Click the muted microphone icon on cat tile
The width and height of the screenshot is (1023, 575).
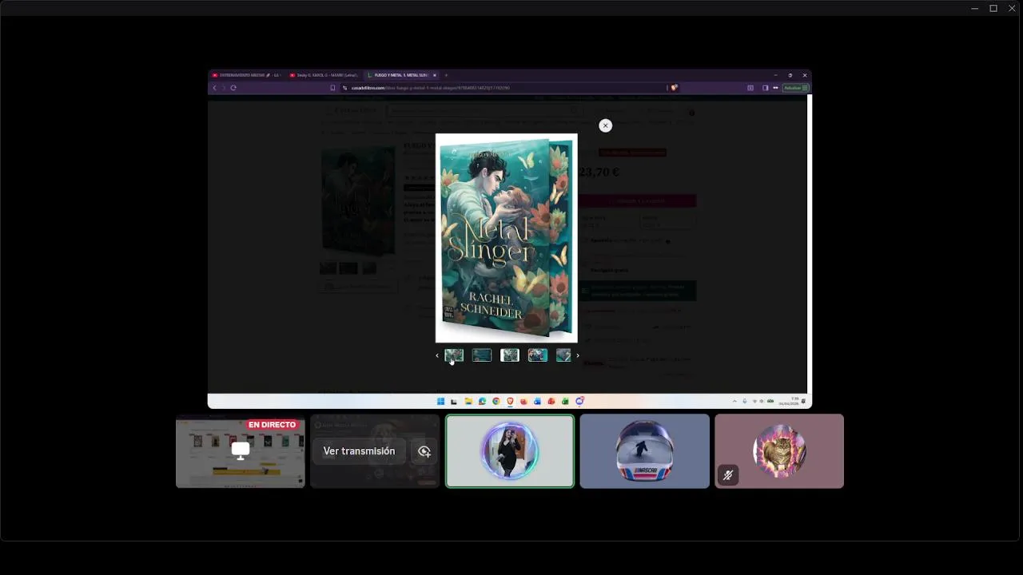point(728,475)
